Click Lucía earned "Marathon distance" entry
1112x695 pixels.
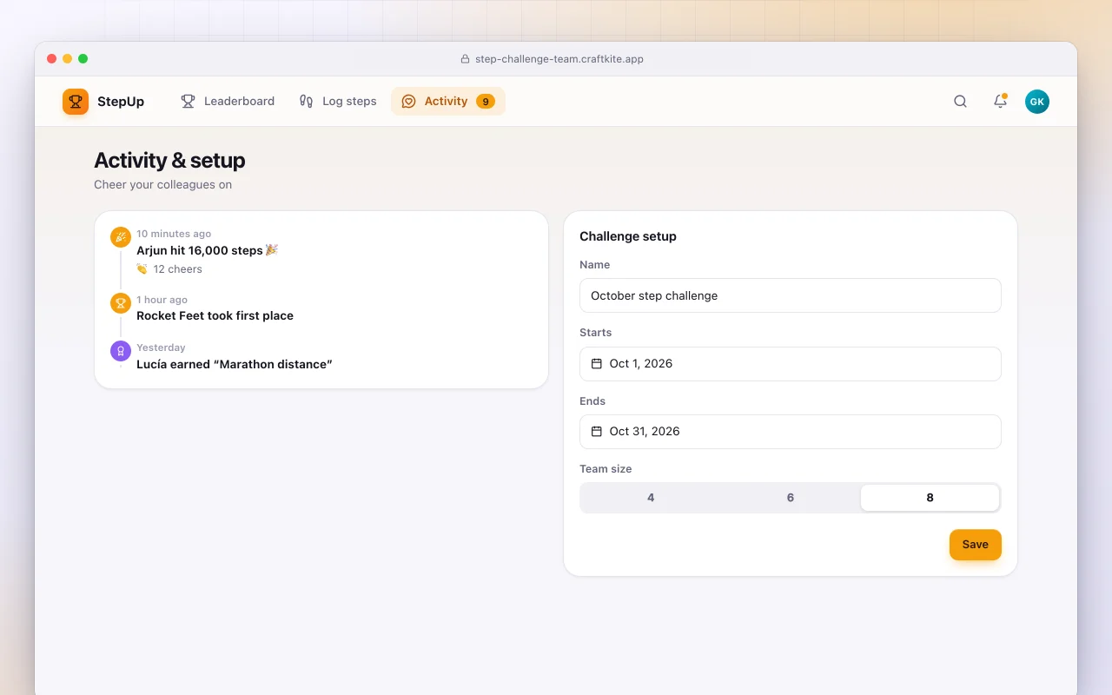click(235, 364)
